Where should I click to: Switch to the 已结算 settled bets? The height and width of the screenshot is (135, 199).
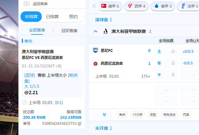52,17
